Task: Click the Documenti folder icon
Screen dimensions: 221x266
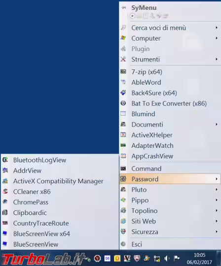Action: [x=123, y=124]
